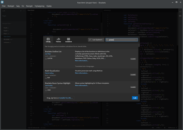Open the Filer menu

coord(4,6)
